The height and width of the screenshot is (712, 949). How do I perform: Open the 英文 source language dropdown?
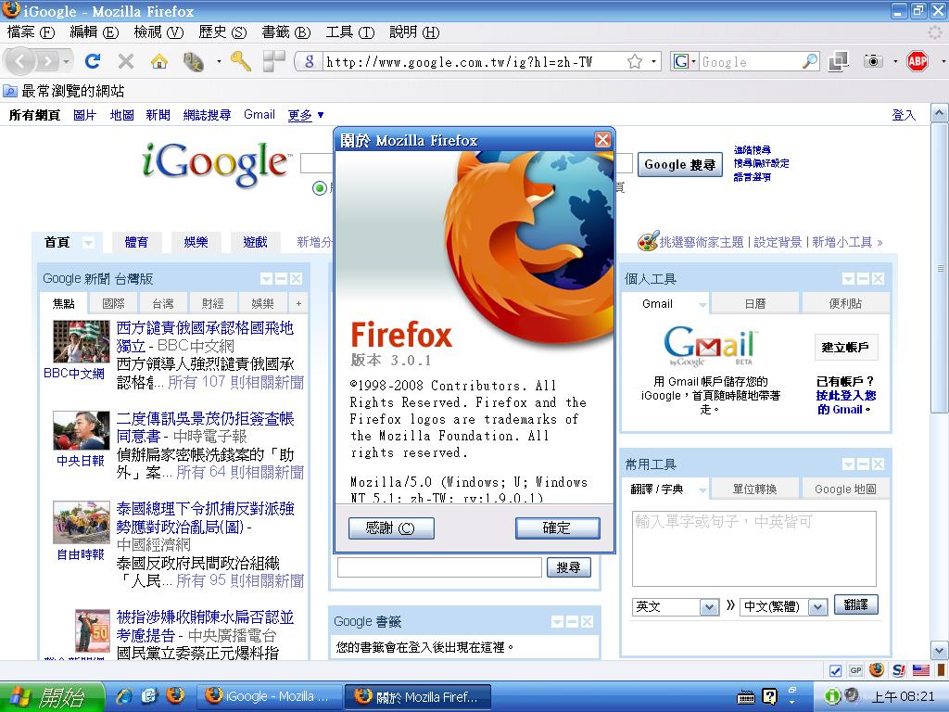[677, 606]
